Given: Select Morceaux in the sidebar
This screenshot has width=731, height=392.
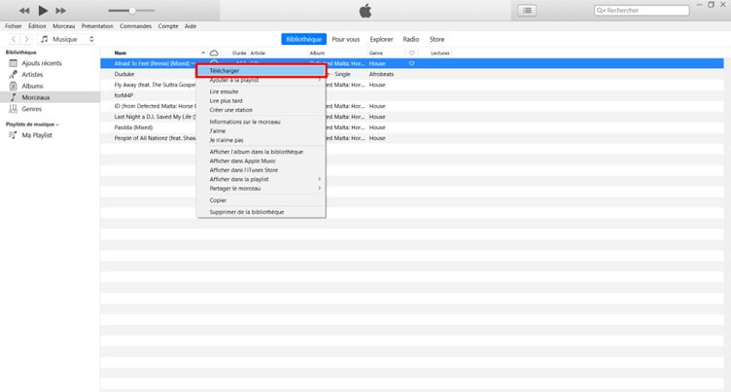Looking at the screenshot, I should click(35, 97).
